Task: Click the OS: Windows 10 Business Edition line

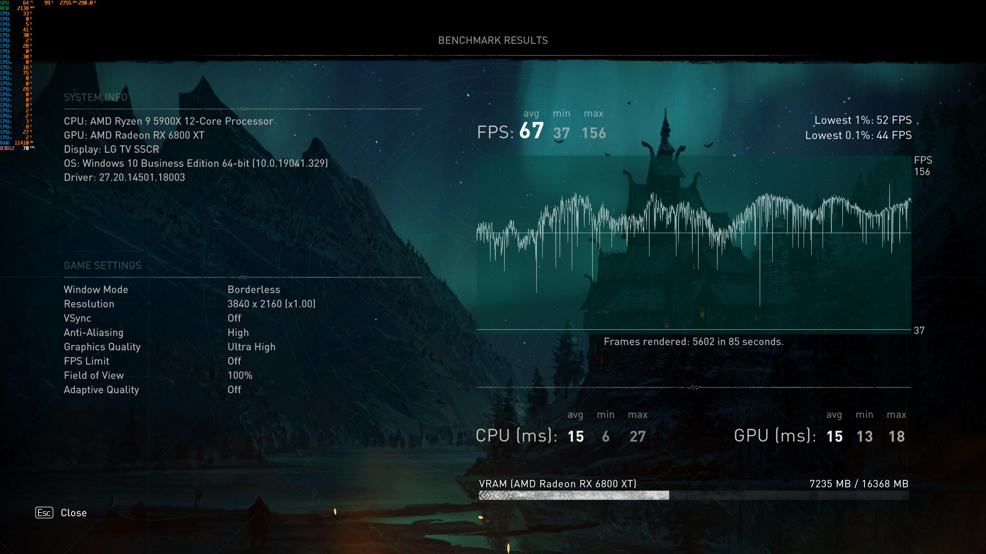Action: pyautogui.click(x=196, y=163)
